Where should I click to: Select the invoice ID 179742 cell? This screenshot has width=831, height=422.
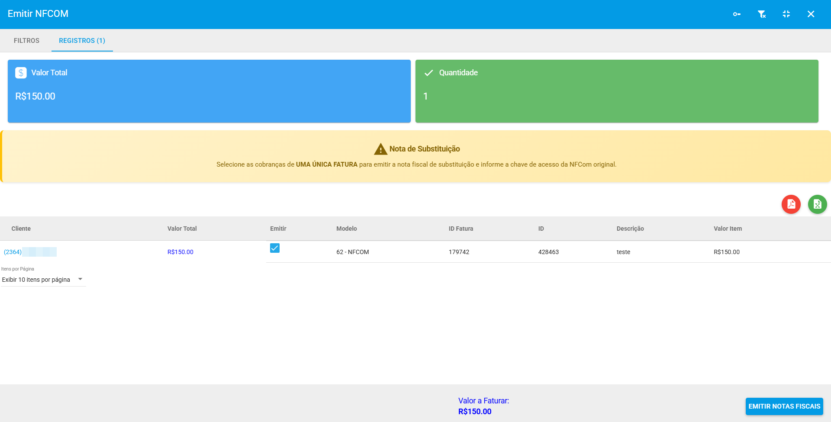[459, 252]
